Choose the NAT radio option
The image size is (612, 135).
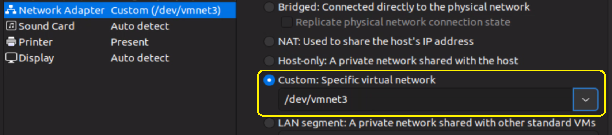coord(269,41)
